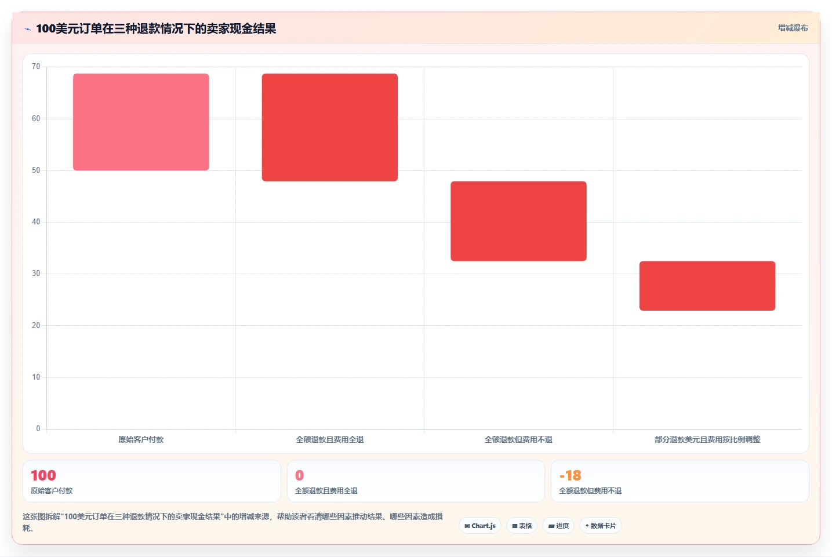Click the chart title 100美元订单在三种退款情况下的卖家现金结果
832x557 pixels.
(156, 29)
